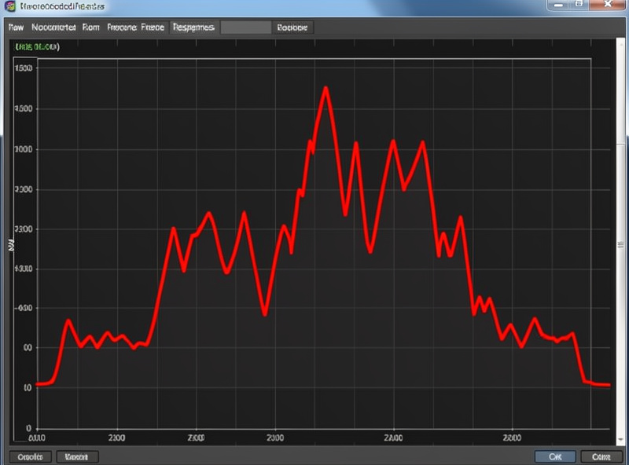Click the 'Booooe' button in the toolbar

[x=292, y=27]
